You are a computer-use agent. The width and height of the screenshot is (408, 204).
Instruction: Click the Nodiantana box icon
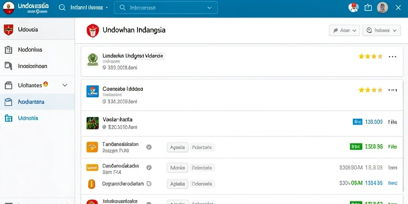coord(8,102)
